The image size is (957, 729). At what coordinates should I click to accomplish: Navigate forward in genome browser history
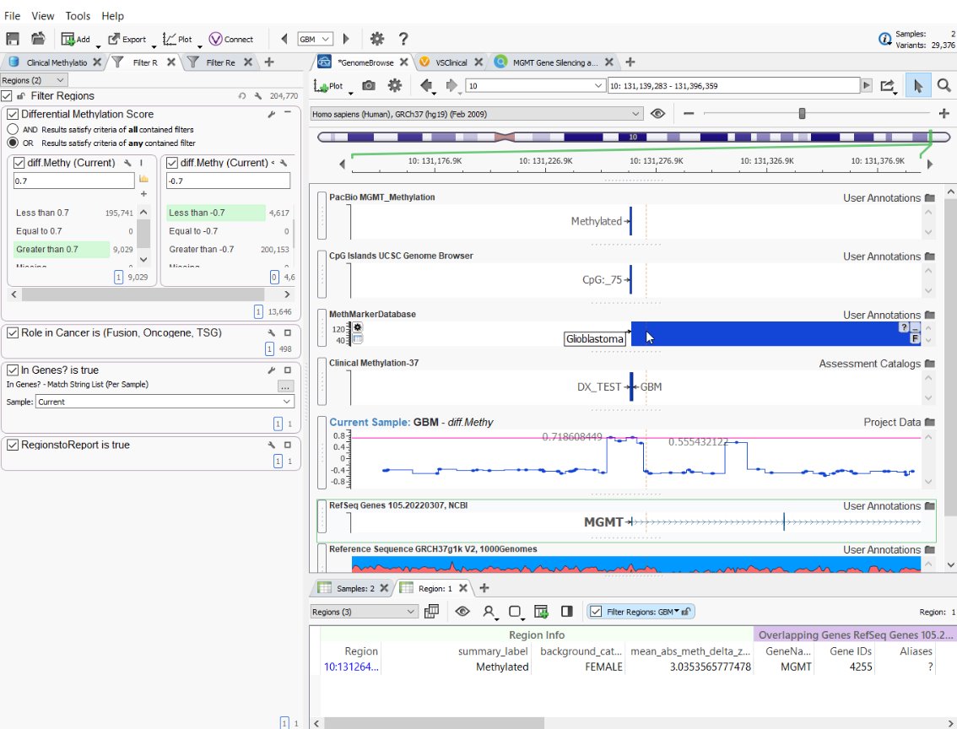(451, 86)
